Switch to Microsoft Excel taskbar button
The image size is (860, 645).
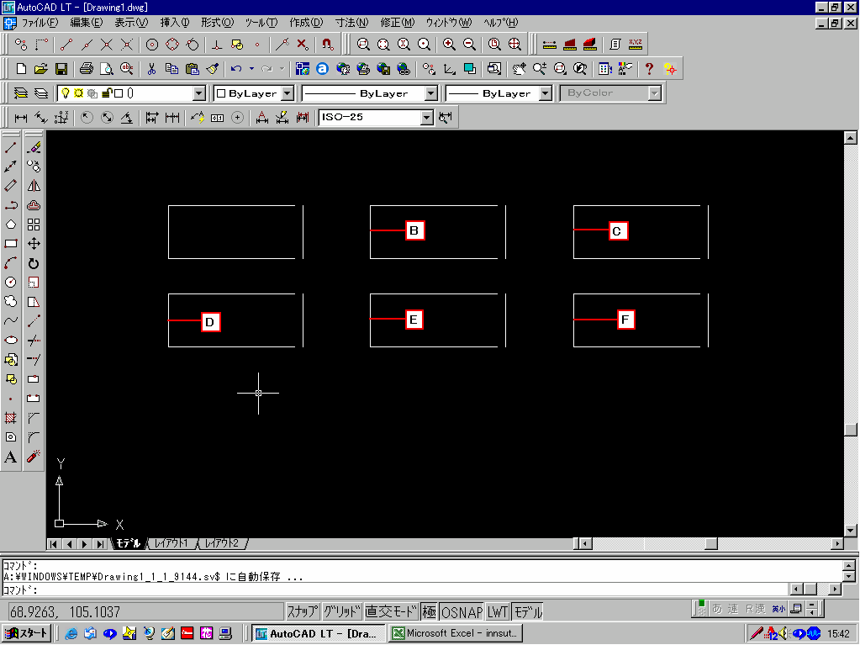[456, 633]
